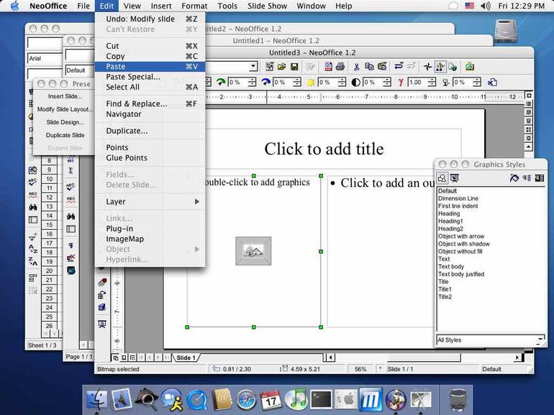Open the Slide Show menu

coord(267,6)
